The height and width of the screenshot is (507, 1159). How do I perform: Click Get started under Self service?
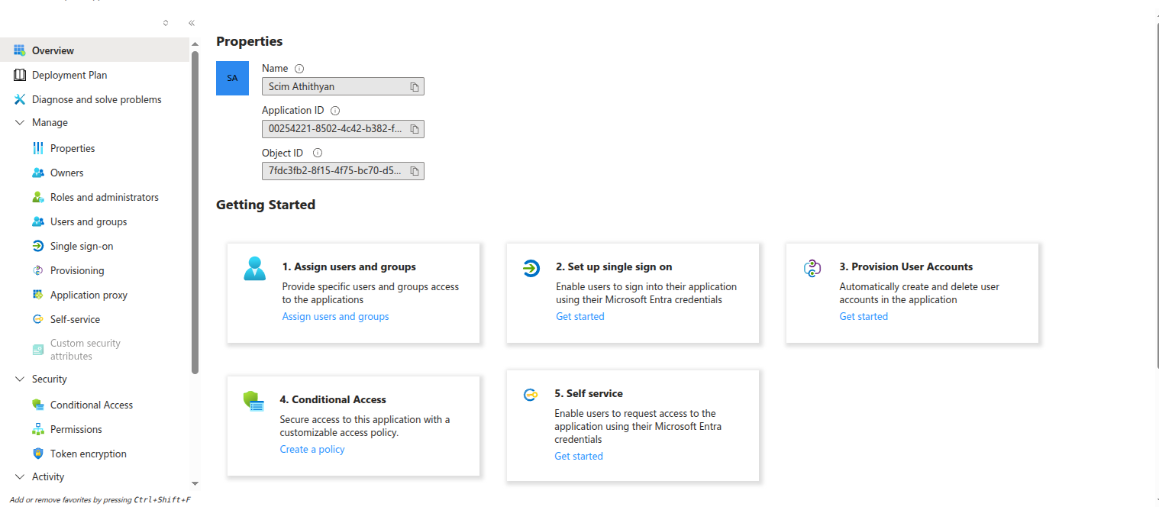coord(578,456)
